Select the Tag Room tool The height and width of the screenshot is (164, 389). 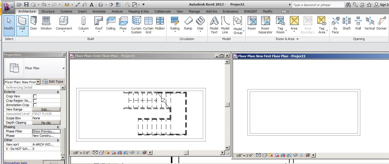(281, 25)
